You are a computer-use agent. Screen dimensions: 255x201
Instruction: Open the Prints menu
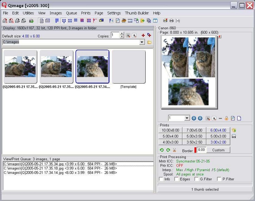pos(86,13)
